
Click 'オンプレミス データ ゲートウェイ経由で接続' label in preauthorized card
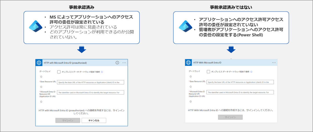(81, 72)
